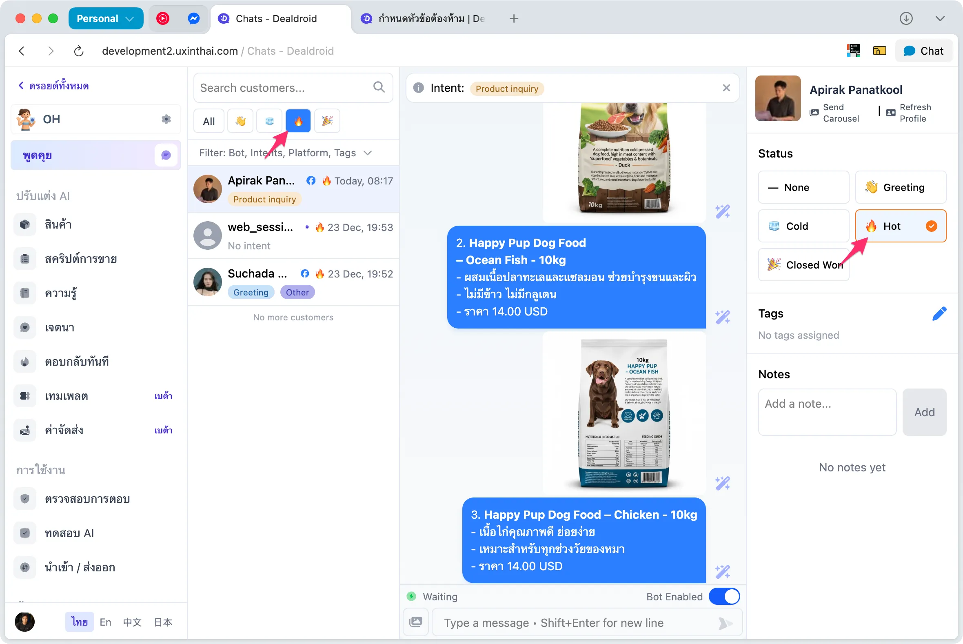Disable the Bot Enabled toggle

pyautogui.click(x=723, y=596)
